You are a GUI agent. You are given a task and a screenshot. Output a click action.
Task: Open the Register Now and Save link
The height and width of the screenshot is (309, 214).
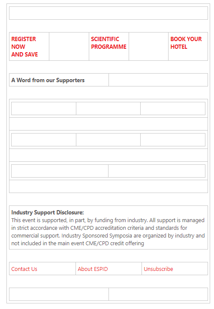pyautogui.click(x=24, y=47)
